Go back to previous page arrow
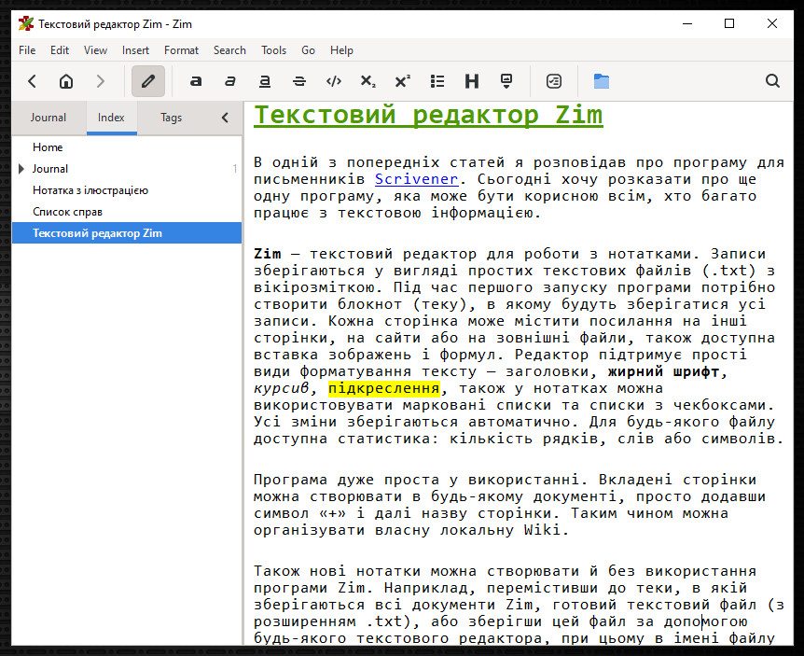The height and width of the screenshot is (656, 804). coord(33,81)
